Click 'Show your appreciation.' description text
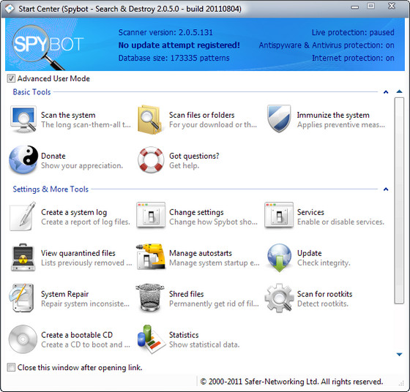Image resolution: width=410 pixels, height=392 pixels. coord(82,165)
